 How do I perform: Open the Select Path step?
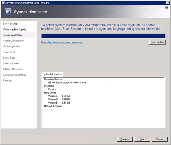pos(9,58)
